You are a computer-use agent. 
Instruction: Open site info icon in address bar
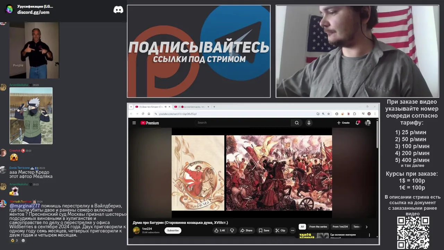click(x=155, y=114)
